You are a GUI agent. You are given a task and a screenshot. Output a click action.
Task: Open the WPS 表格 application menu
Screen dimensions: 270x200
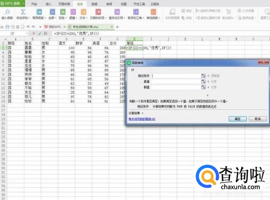point(12,3)
